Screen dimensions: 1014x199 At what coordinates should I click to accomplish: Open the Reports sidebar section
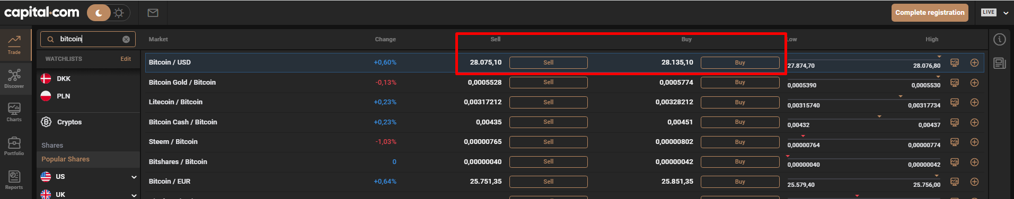(x=14, y=180)
